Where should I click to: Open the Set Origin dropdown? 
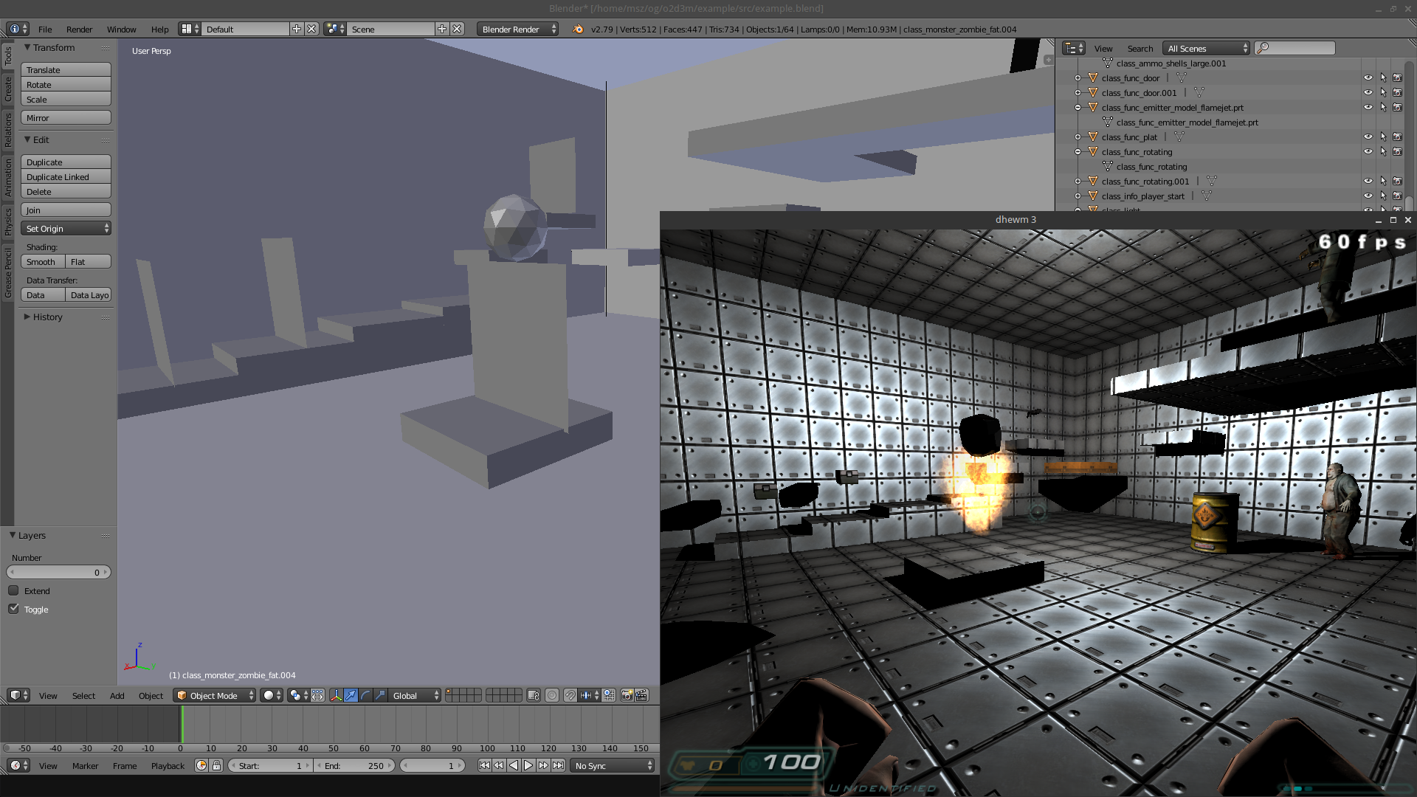point(66,229)
